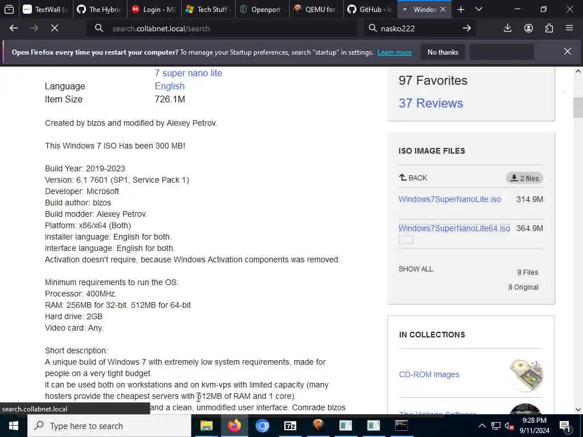This screenshot has height=437, width=583.
Task: Show hidden system tray icons
Action: (482, 426)
